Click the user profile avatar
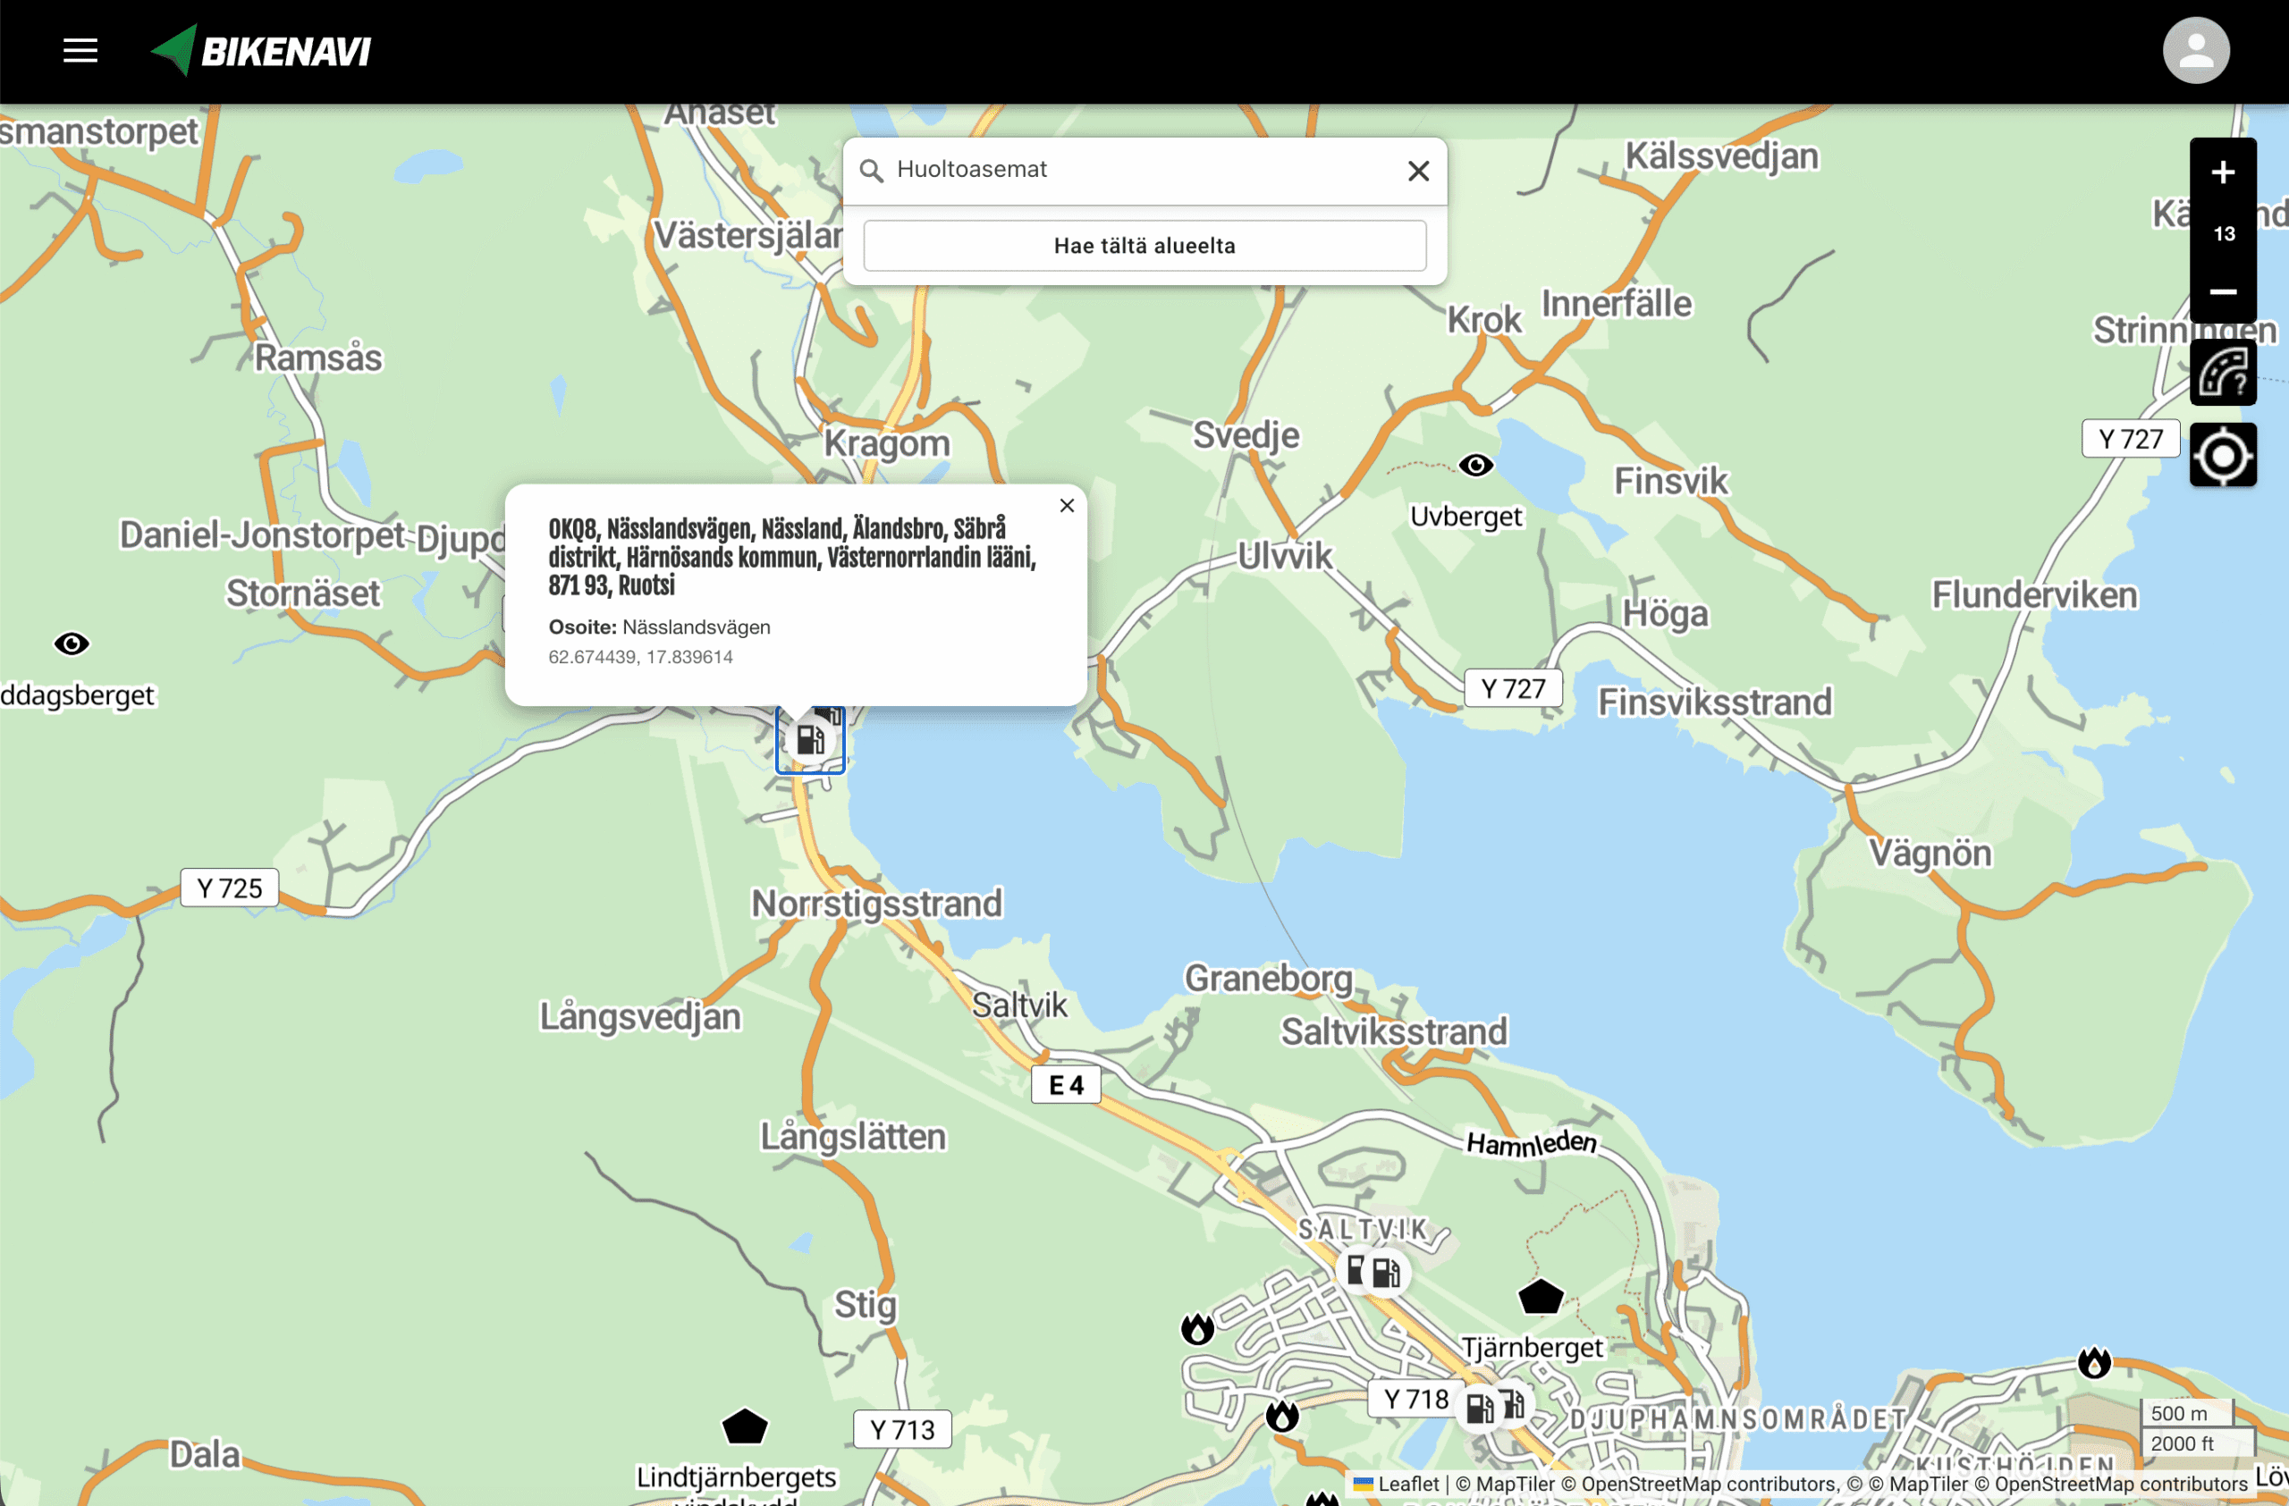The height and width of the screenshot is (1506, 2289). (2196, 51)
